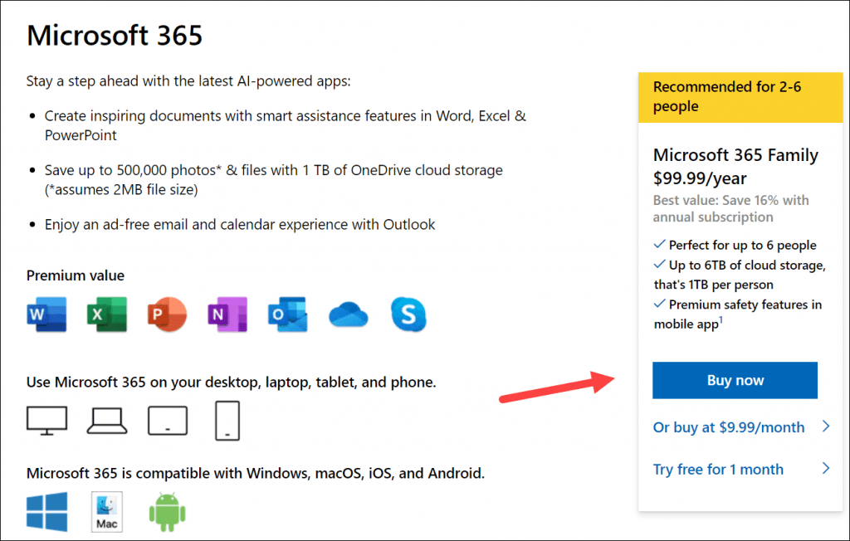This screenshot has width=850, height=541.
Task: Open Try free for 1 month link
Action: (x=718, y=469)
